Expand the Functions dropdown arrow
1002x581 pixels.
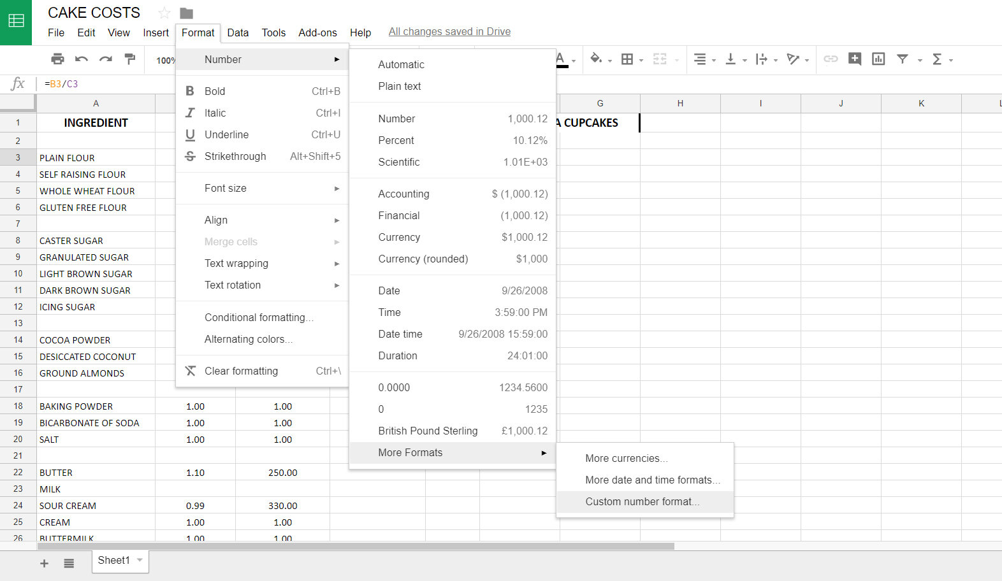coord(951,61)
